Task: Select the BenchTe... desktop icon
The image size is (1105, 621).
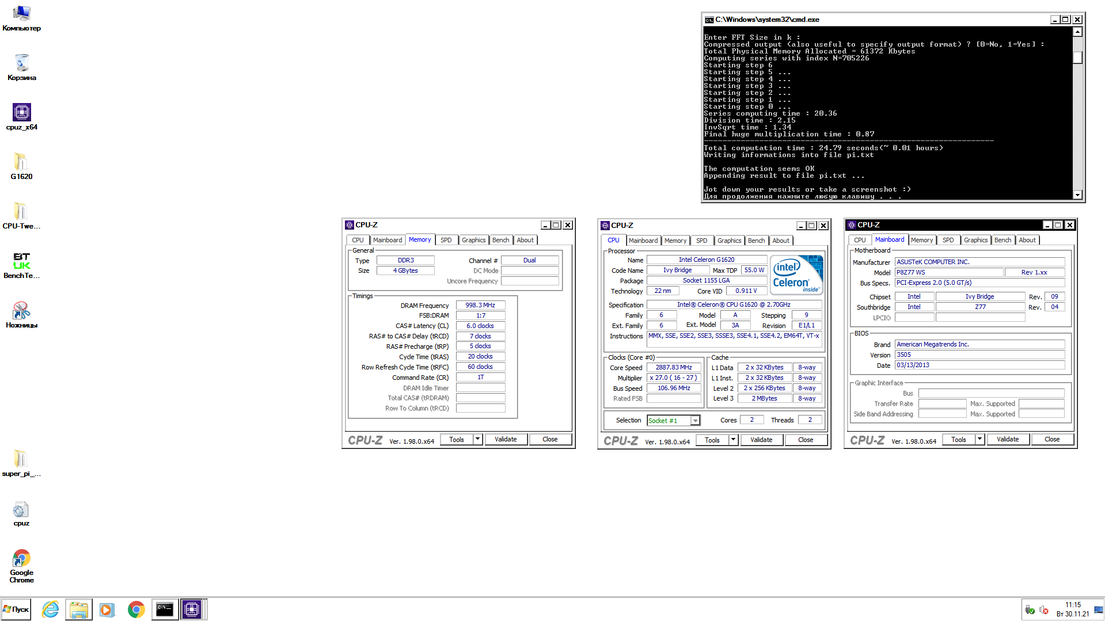Action: 21,266
